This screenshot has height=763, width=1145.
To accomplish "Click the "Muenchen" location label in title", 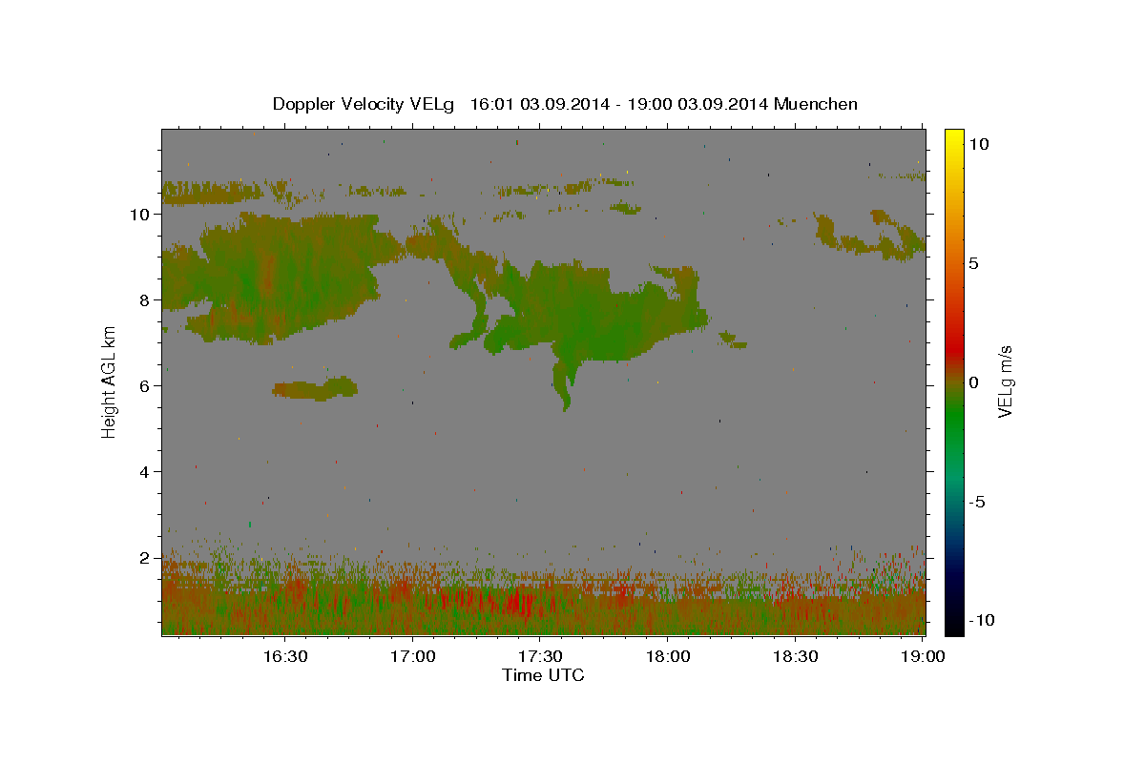I will (x=816, y=103).
